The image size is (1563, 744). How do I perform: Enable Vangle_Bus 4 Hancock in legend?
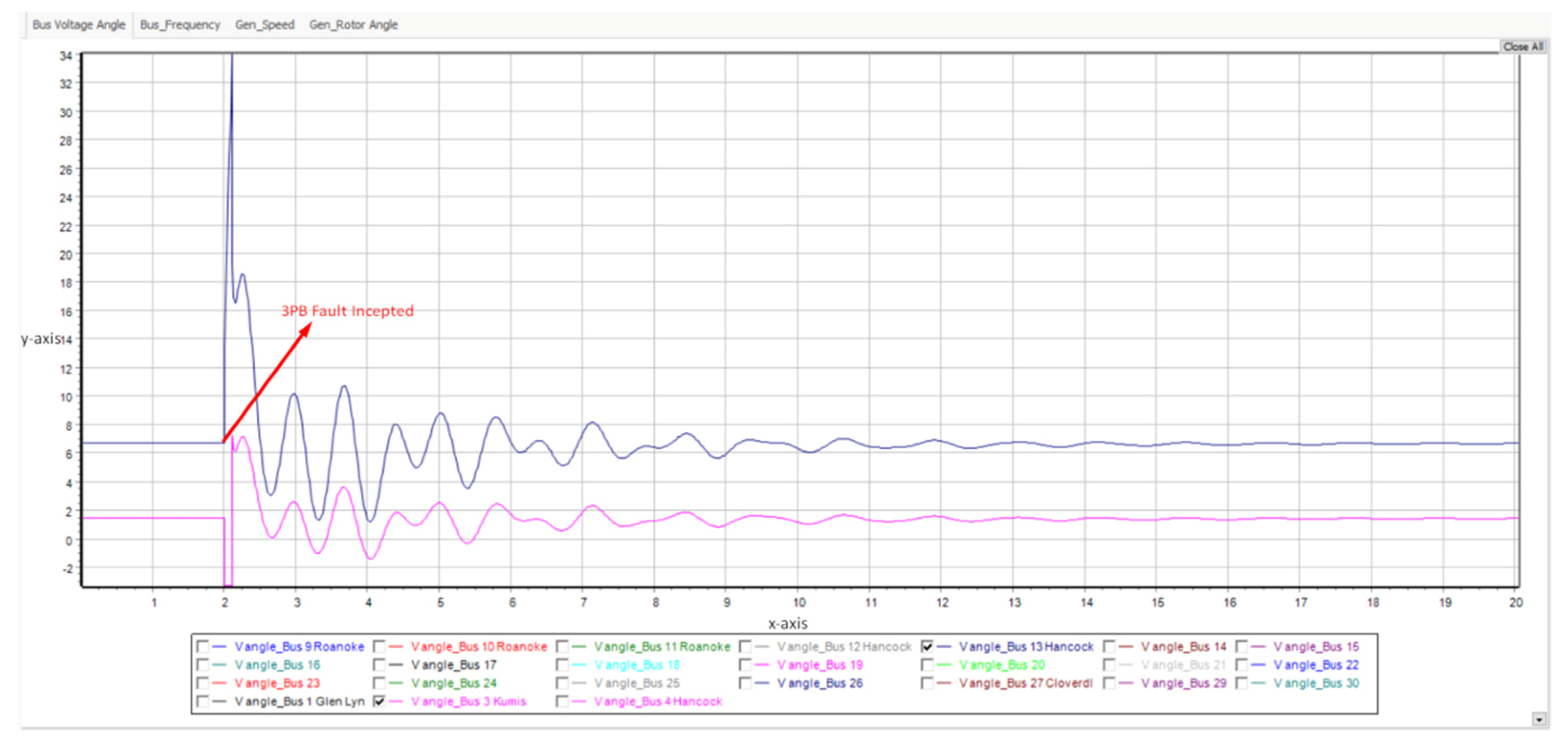click(562, 701)
